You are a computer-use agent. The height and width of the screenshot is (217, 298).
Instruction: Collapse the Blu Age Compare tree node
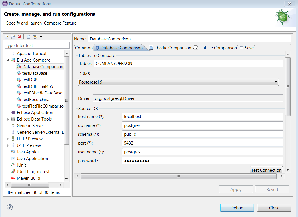(x=8, y=60)
